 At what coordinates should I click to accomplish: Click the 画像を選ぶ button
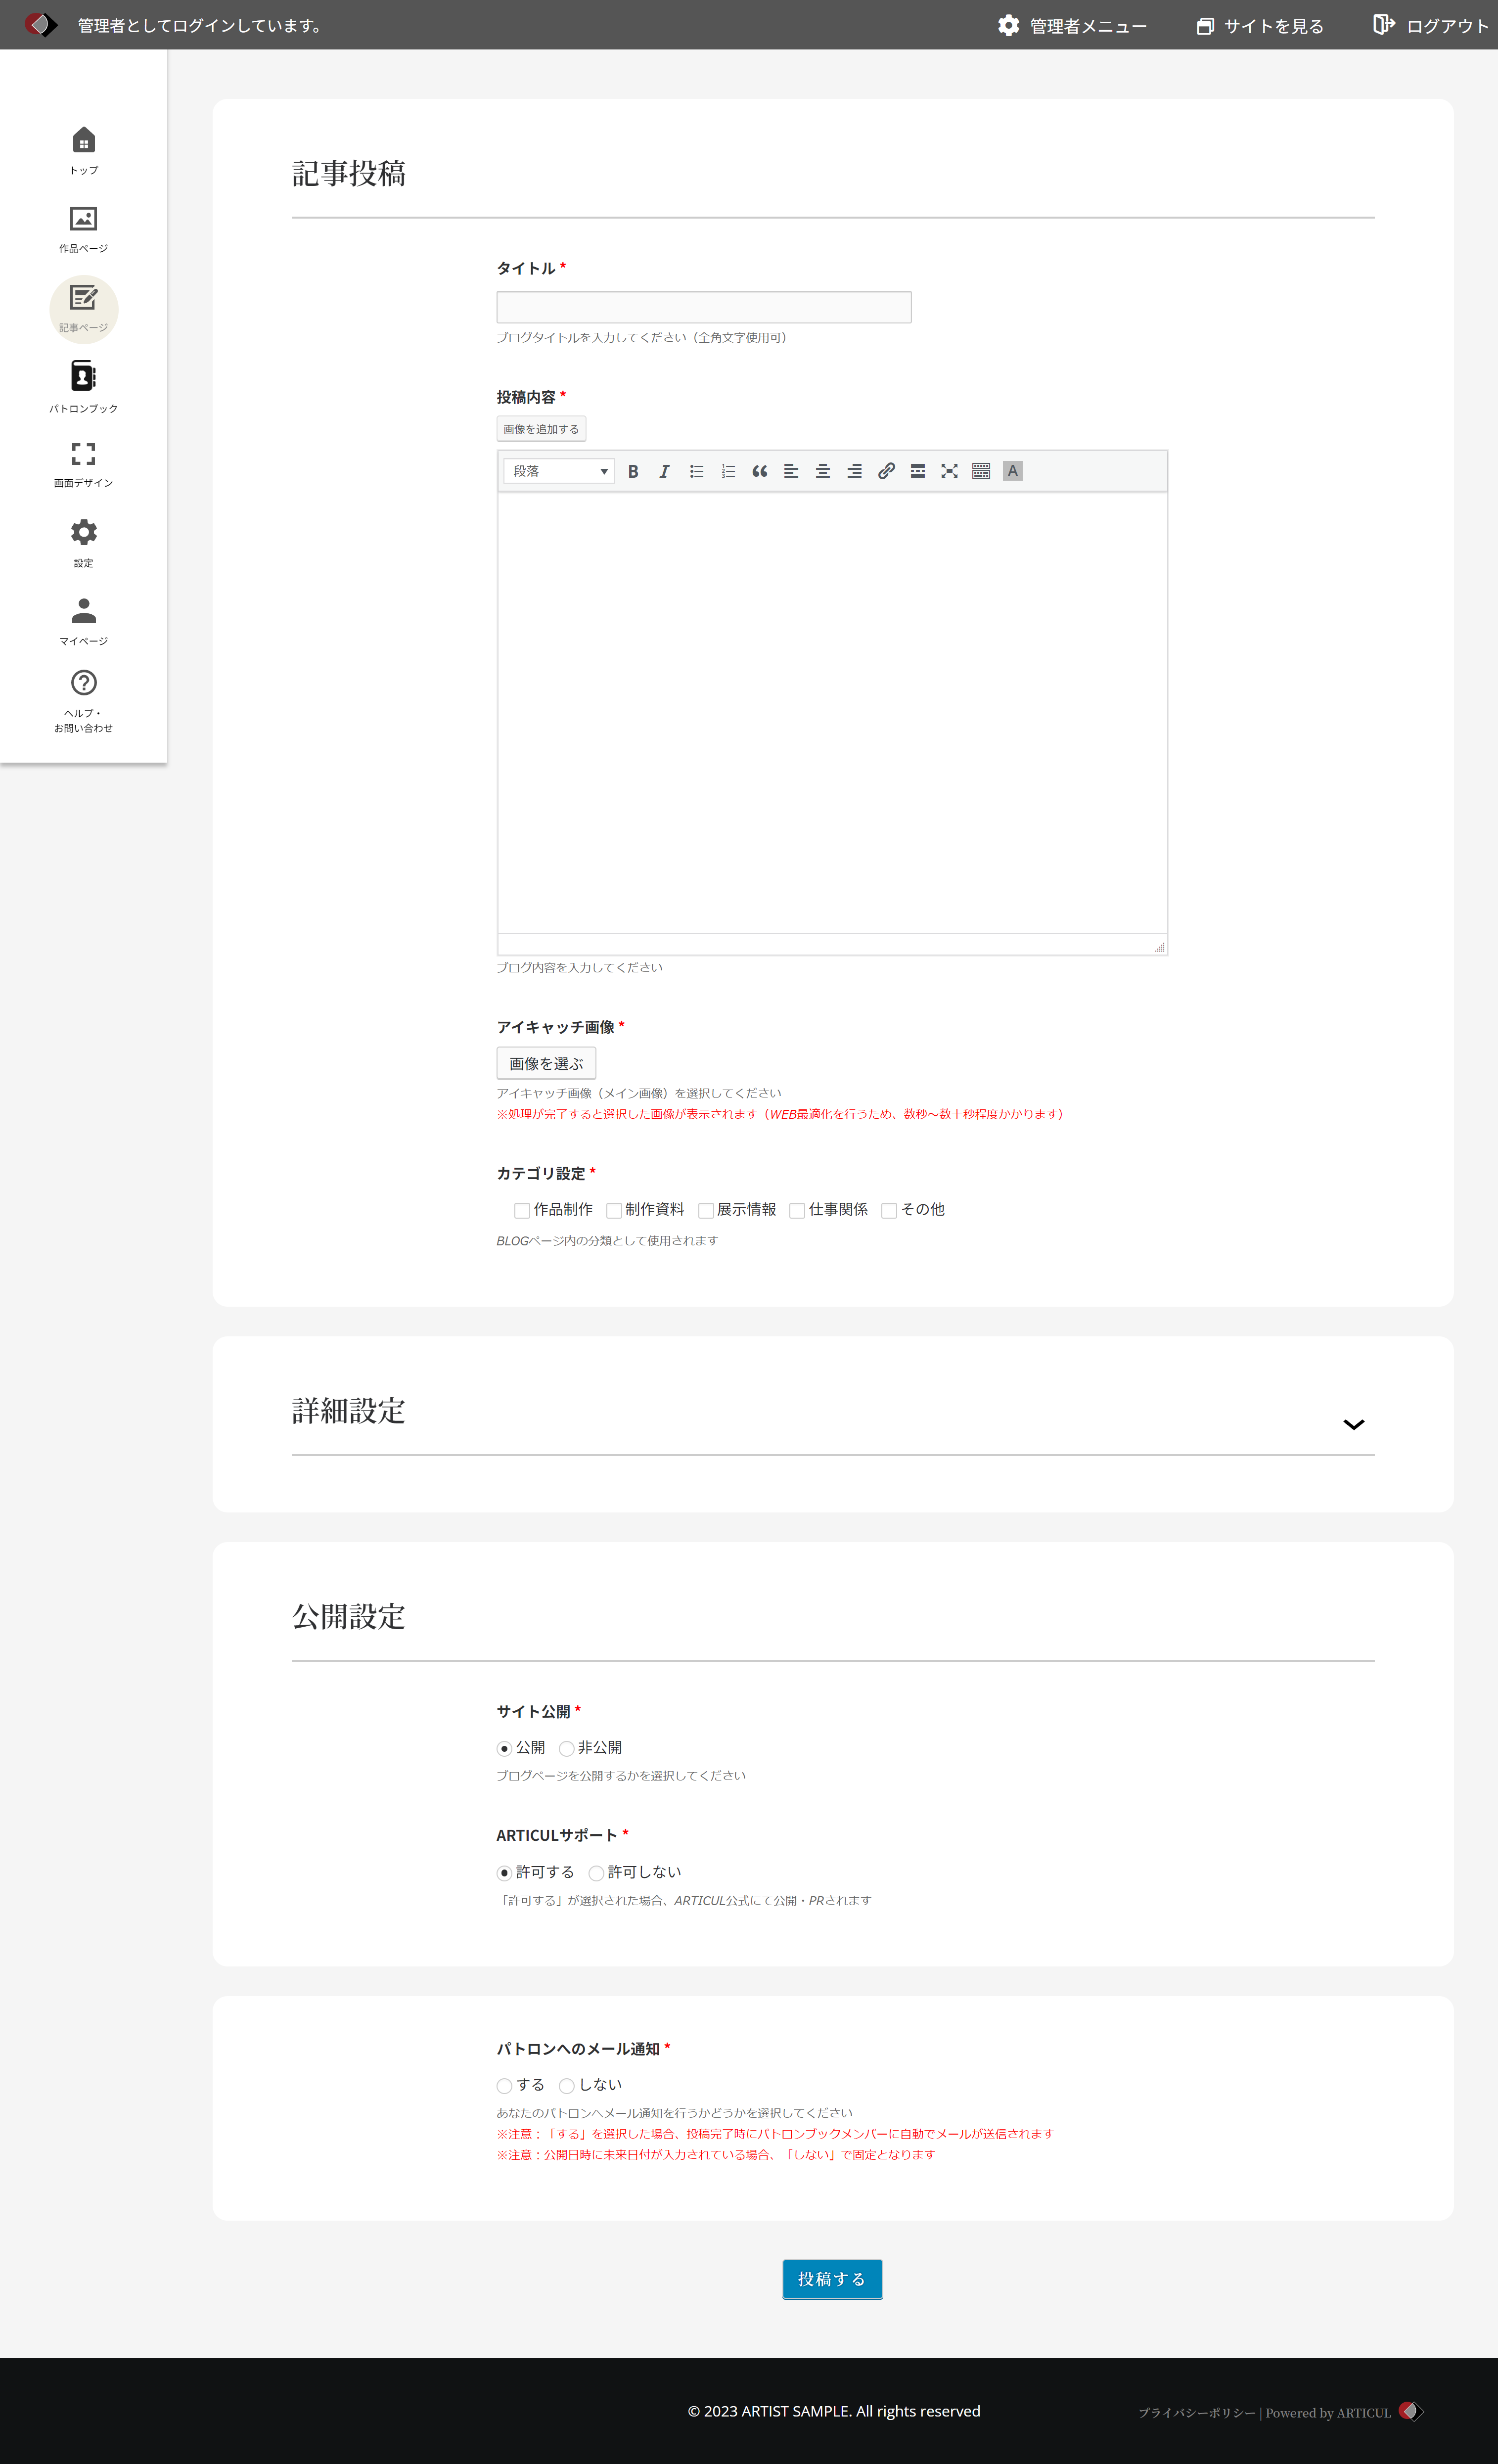[546, 1063]
